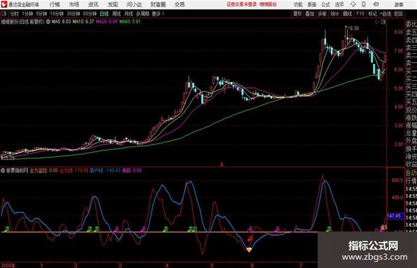Click the 画线 drawing toolbar button
This screenshot has width=417, height=268.
click(x=347, y=14)
